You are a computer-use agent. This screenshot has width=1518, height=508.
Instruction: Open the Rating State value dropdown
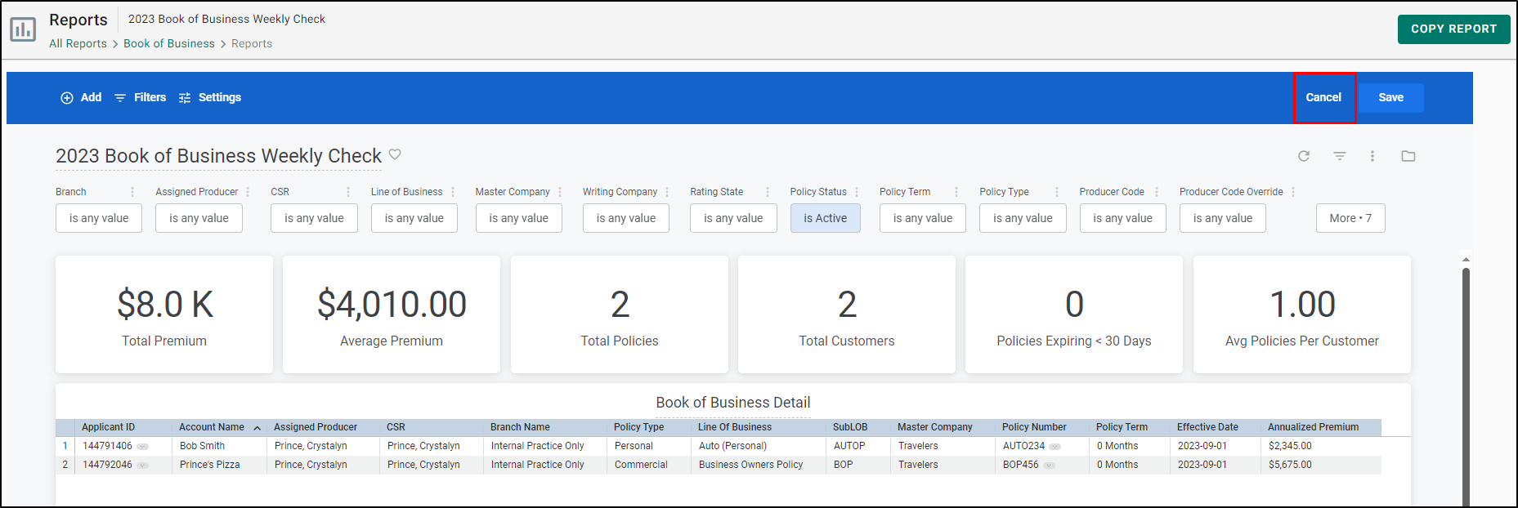click(x=733, y=218)
